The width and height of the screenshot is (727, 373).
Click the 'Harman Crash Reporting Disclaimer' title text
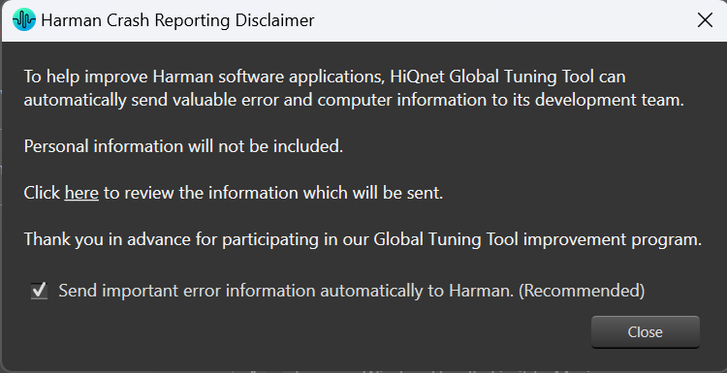tap(177, 20)
